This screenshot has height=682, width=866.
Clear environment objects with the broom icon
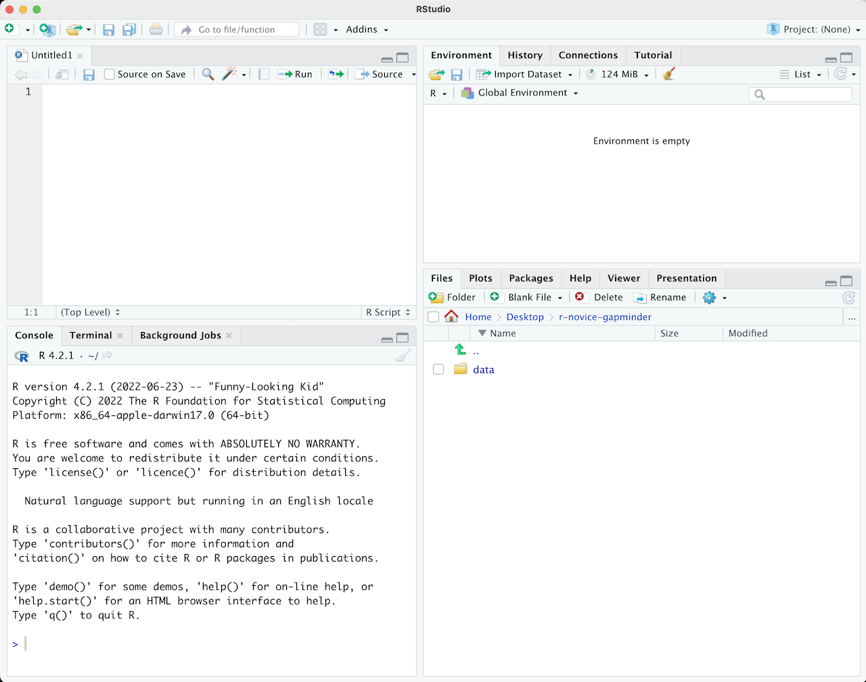pyautogui.click(x=669, y=74)
